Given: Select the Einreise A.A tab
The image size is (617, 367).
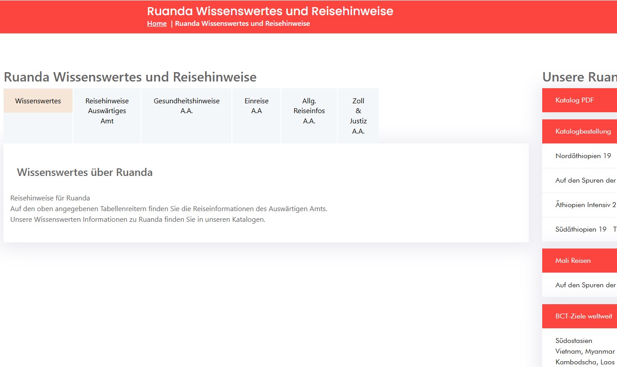Looking at the screenshot, I should [x=256, y=116].
